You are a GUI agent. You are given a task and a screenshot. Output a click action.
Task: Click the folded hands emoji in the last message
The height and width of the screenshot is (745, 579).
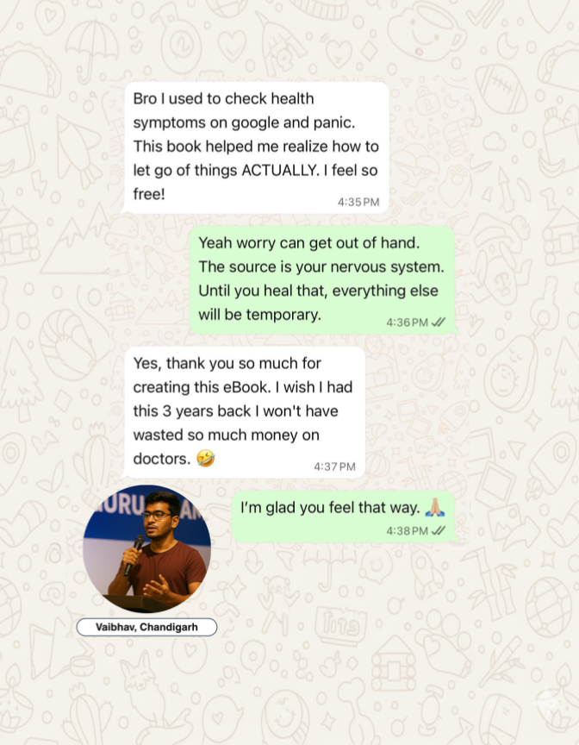(x=435, y=507)
